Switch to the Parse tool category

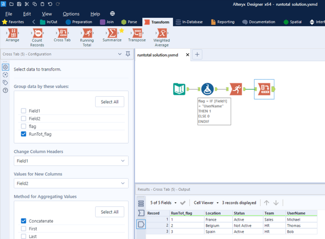coord(129,22)
